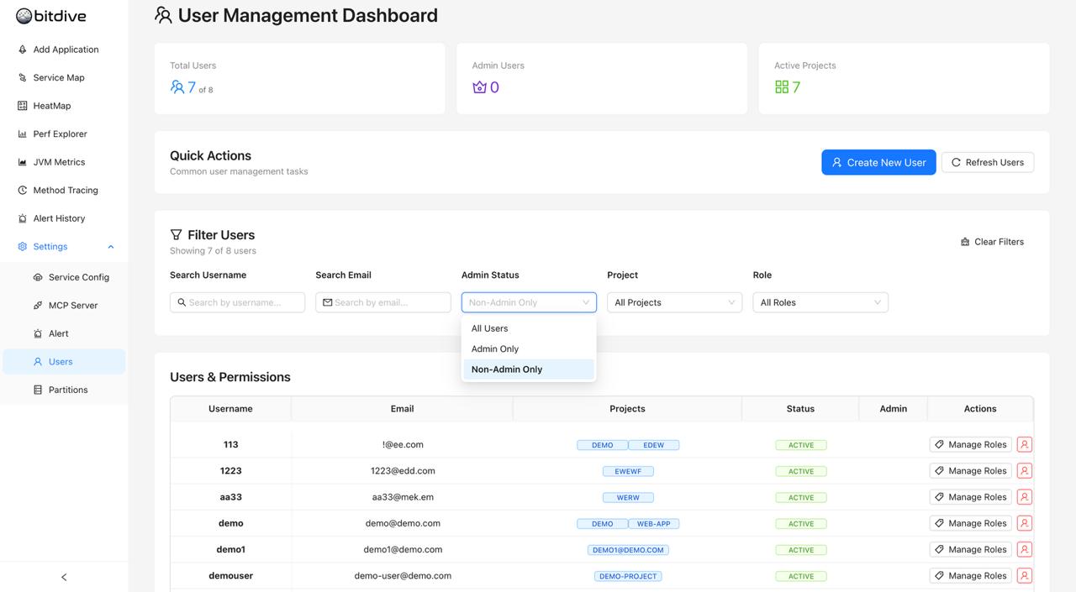Click the user delete icon for 1223
The height and width of the screenshot is (592, 1076).
1025,470
